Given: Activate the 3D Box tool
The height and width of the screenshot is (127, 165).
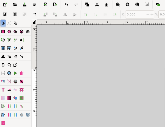Looking at the screenshot, I should 21,32.
